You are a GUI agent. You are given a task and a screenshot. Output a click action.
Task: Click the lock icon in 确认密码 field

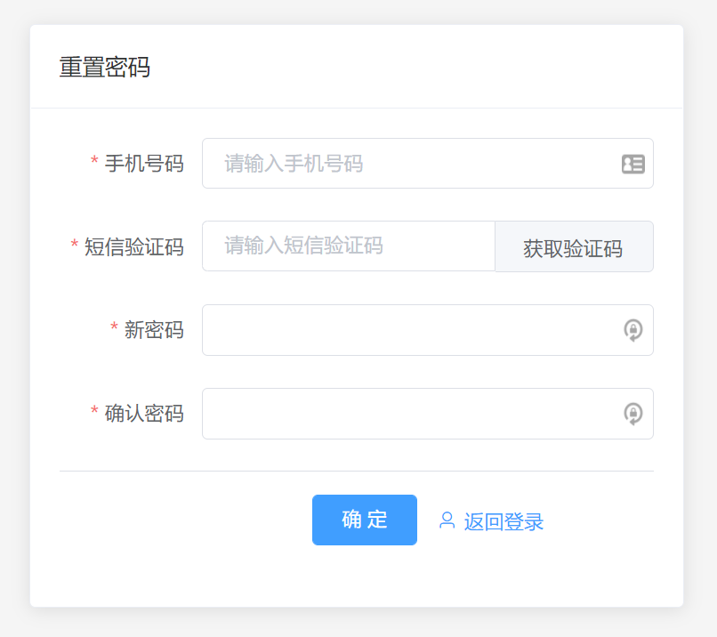click(632, 414)
